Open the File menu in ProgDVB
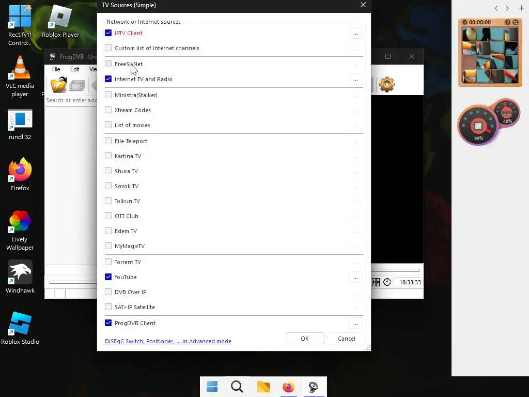This screenshot has height=397, width=529. [56, 69]
